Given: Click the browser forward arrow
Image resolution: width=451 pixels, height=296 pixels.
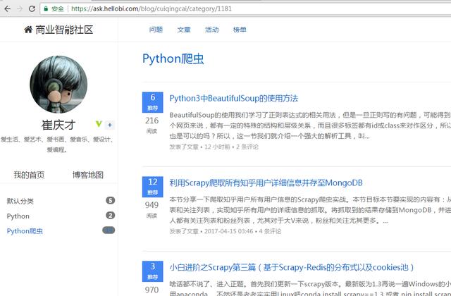Looking at the screenshot, I should tap(20, 9).
